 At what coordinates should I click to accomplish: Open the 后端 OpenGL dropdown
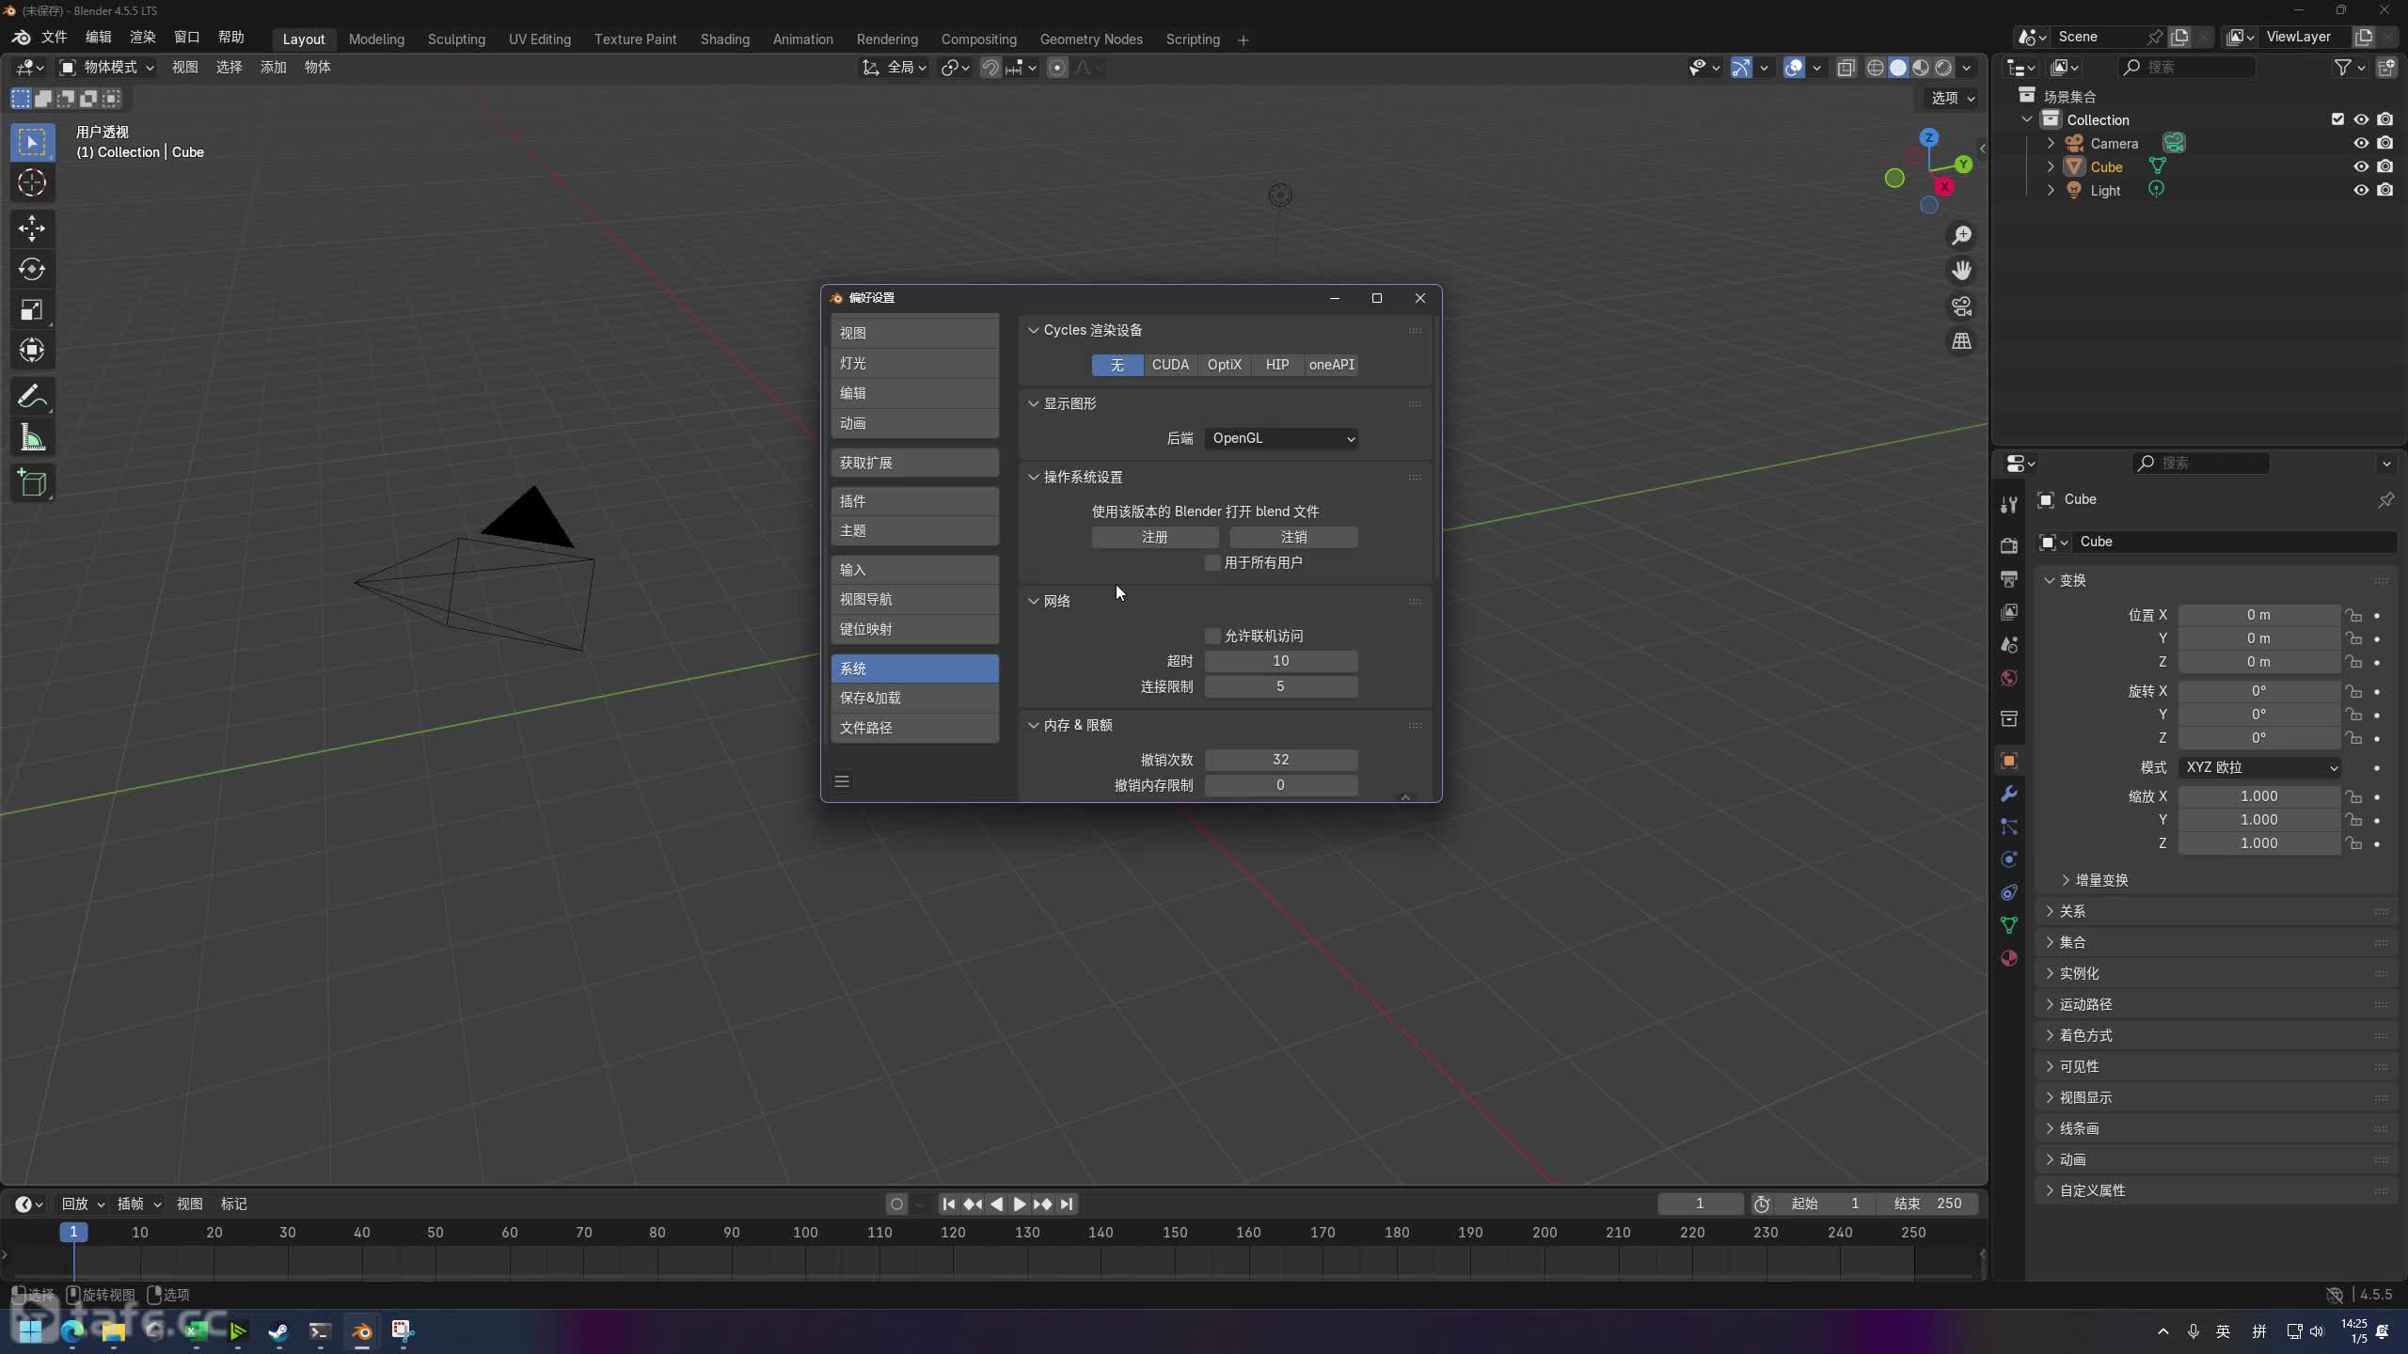[x=1280, y=438]
